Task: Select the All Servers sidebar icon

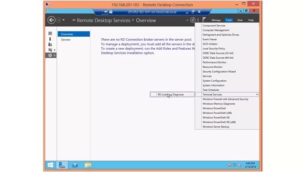Action: click(50, 44)
